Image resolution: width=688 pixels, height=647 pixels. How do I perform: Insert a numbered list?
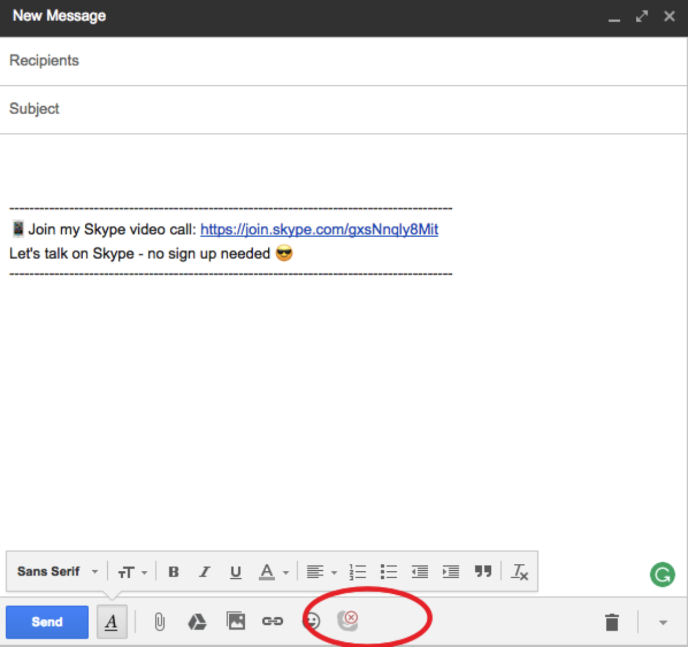358,572
